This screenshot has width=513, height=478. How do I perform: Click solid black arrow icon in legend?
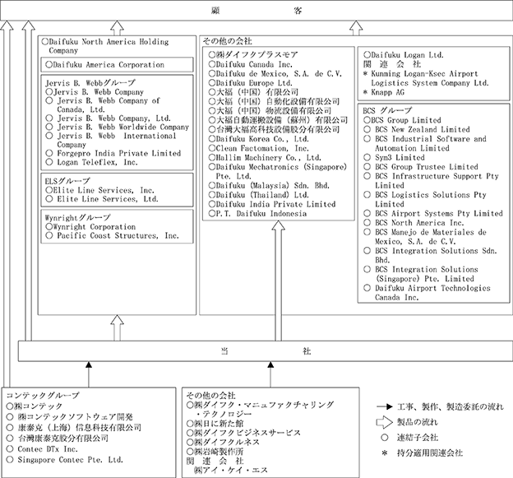pyautogui.click(x=385, y=406)
